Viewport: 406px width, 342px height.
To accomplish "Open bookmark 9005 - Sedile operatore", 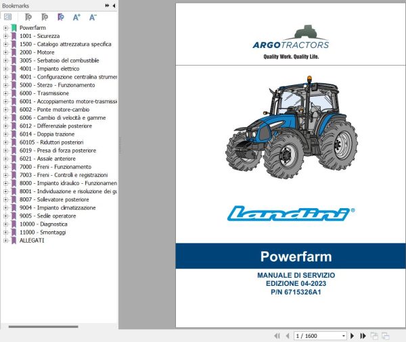I will click(48, 216).
